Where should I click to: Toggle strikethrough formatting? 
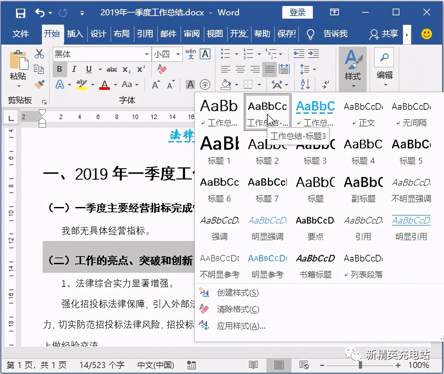[x=112, y=69]
